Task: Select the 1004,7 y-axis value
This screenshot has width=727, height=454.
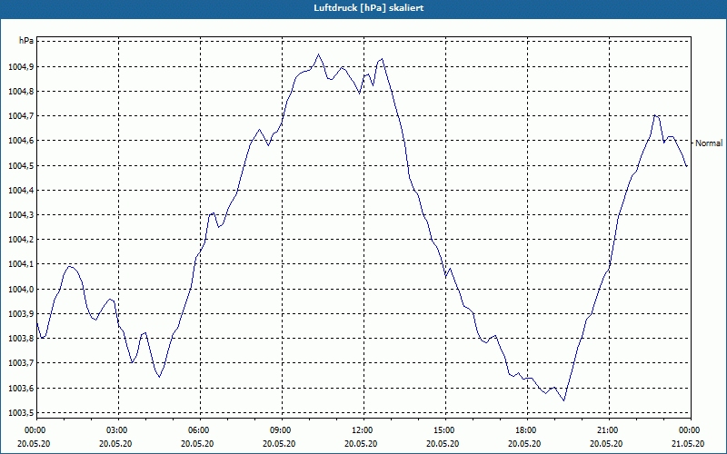Action: [x=21, y=116]
